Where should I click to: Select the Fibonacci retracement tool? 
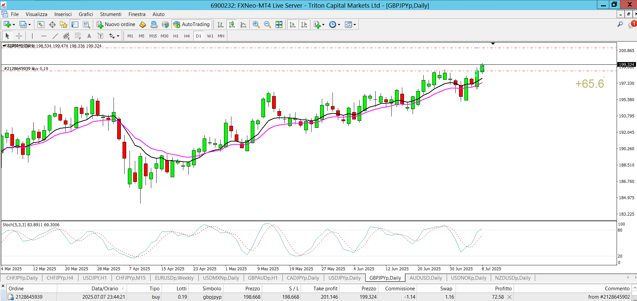[x=78, y=36]
